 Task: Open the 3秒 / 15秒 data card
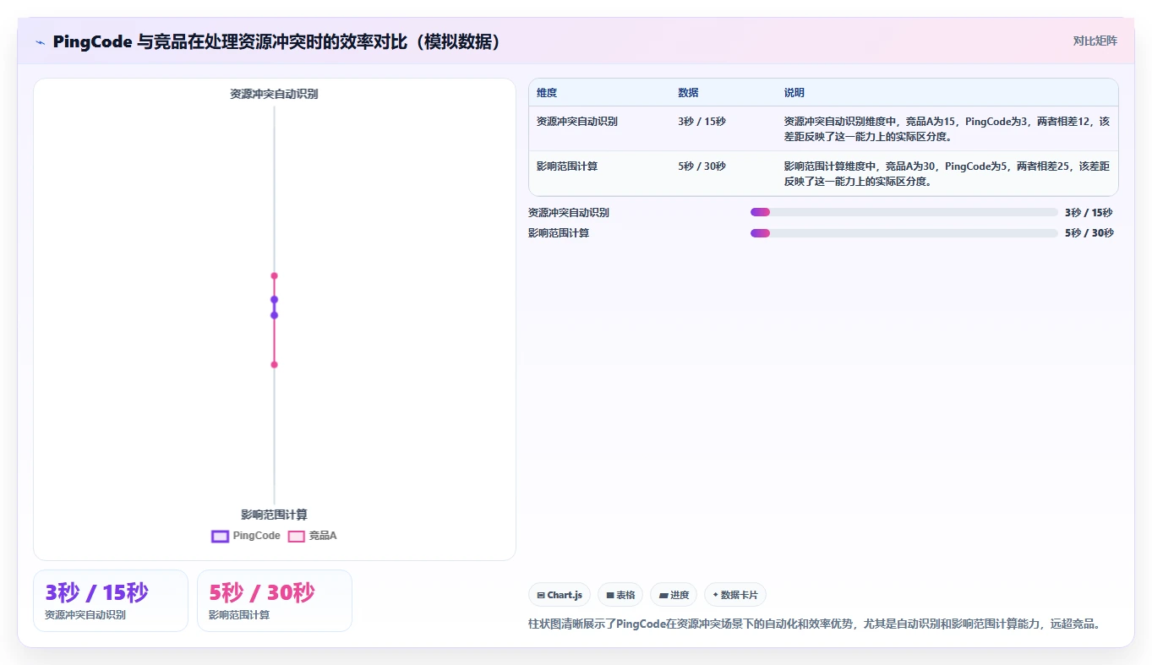(x=111, y=601)
